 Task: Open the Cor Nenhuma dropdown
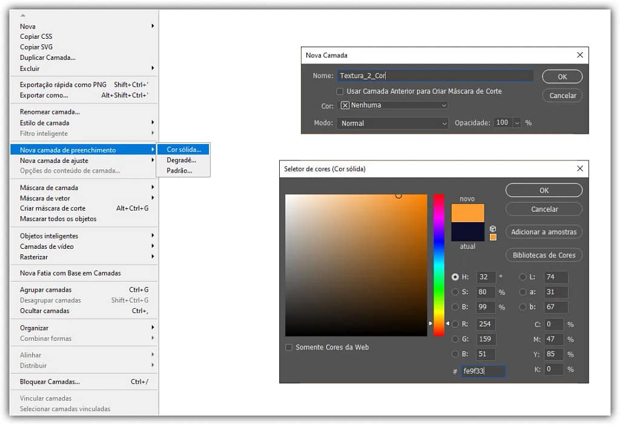coord(393,105)
